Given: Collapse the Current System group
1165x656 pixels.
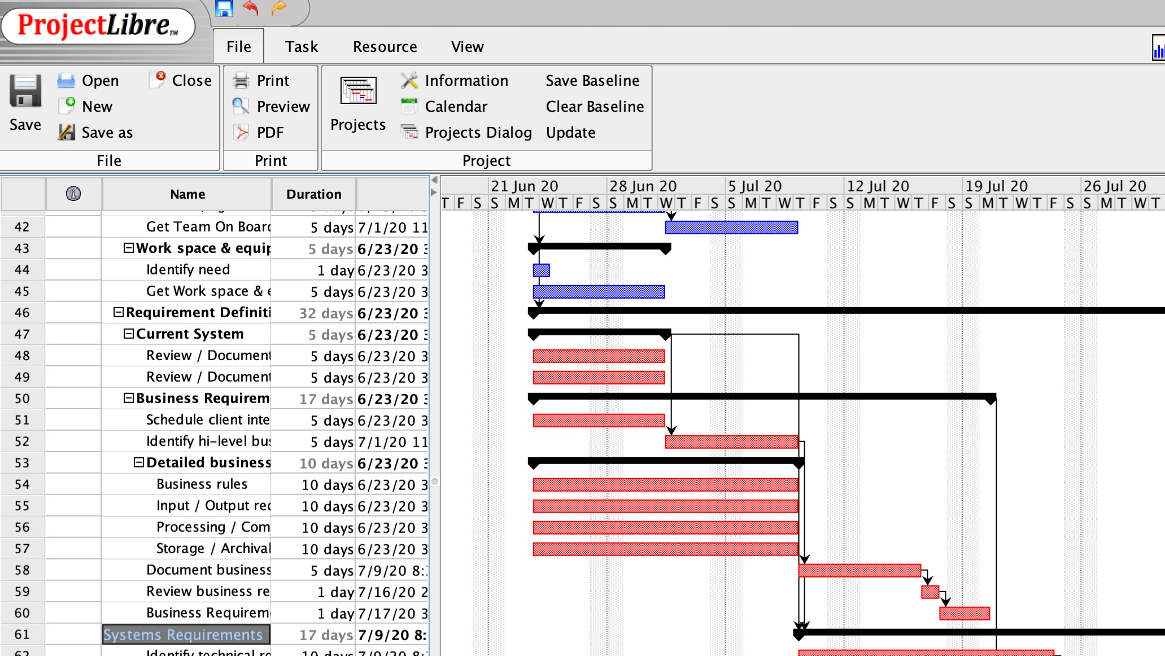Looking at the screenshot, I should click(129, 334).
